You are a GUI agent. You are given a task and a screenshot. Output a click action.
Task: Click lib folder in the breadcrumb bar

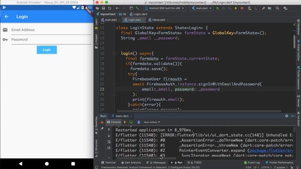122,14
